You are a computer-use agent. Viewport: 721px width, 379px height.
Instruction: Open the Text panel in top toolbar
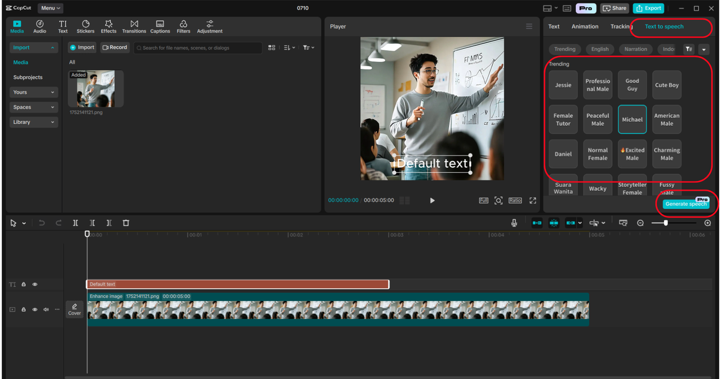[x=63, y=26]
